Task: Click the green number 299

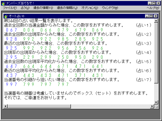Action: pyautogui.click(x=46, y=57)
